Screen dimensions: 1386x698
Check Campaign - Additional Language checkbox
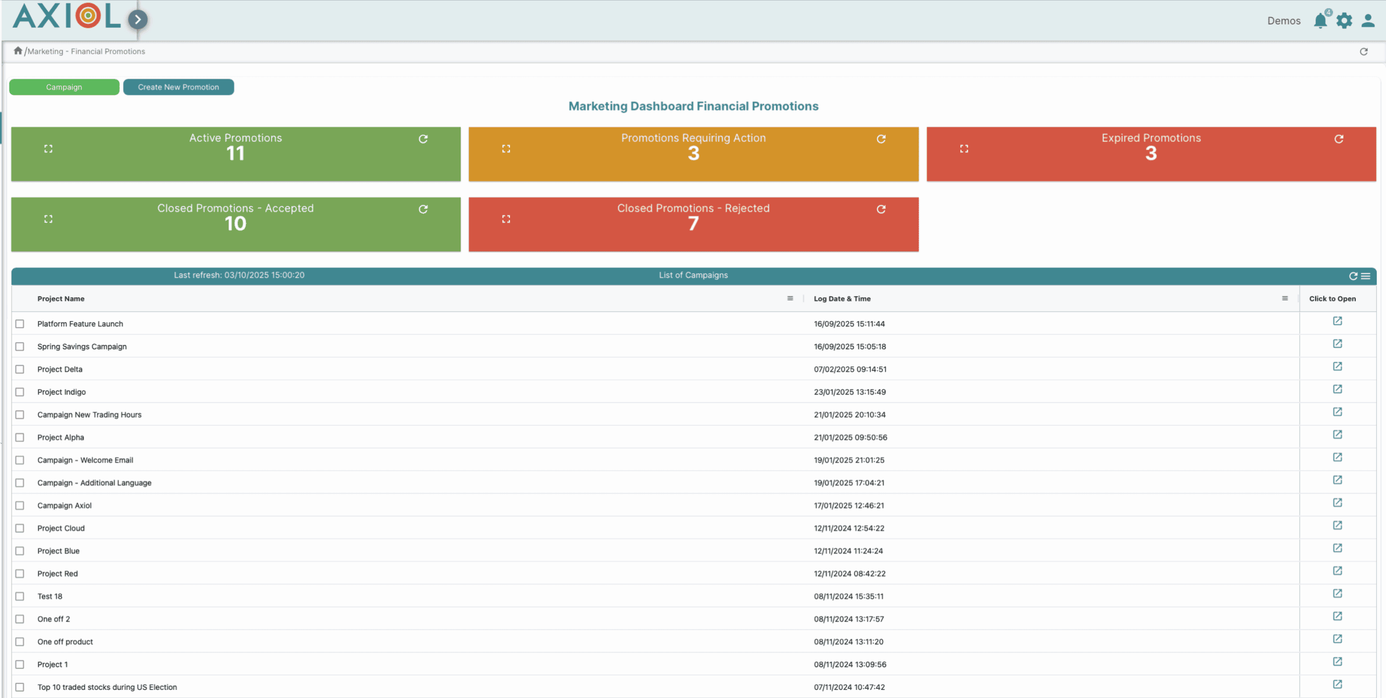tap(20, 482)
